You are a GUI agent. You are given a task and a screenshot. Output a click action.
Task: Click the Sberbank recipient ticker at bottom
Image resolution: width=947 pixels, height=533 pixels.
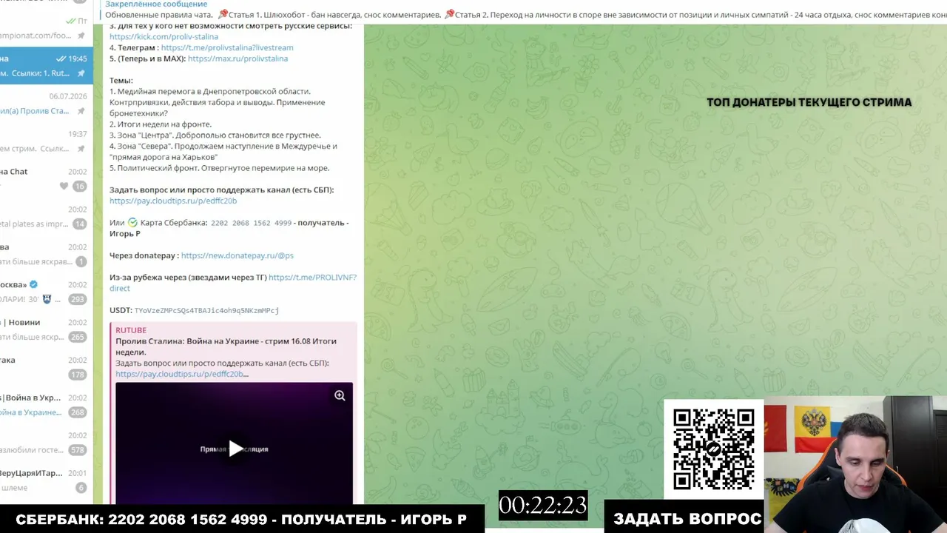click(x=241, y=520)
